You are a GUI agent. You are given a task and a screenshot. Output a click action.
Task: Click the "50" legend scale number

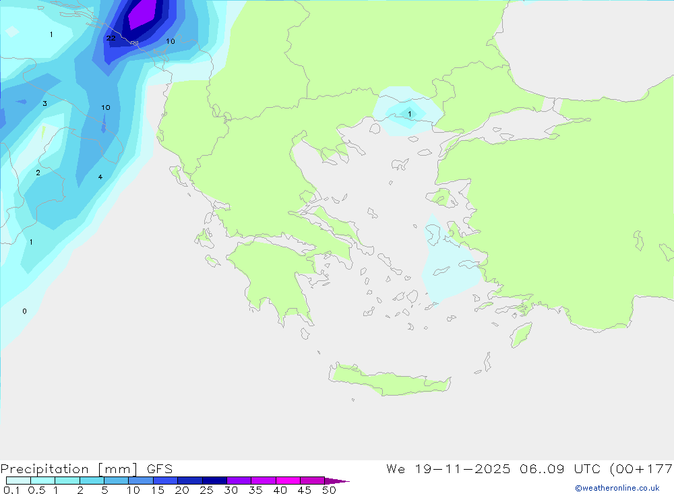point(329,490)
